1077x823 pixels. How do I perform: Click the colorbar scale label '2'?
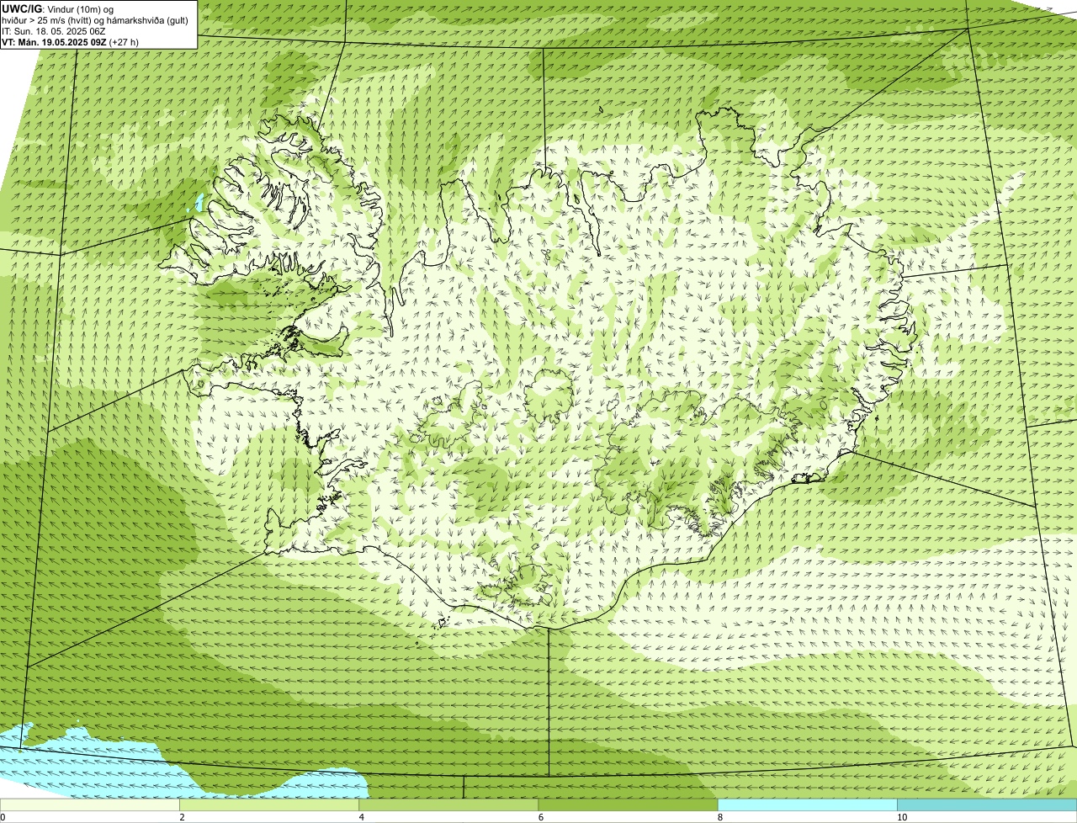tap(182, 817)
